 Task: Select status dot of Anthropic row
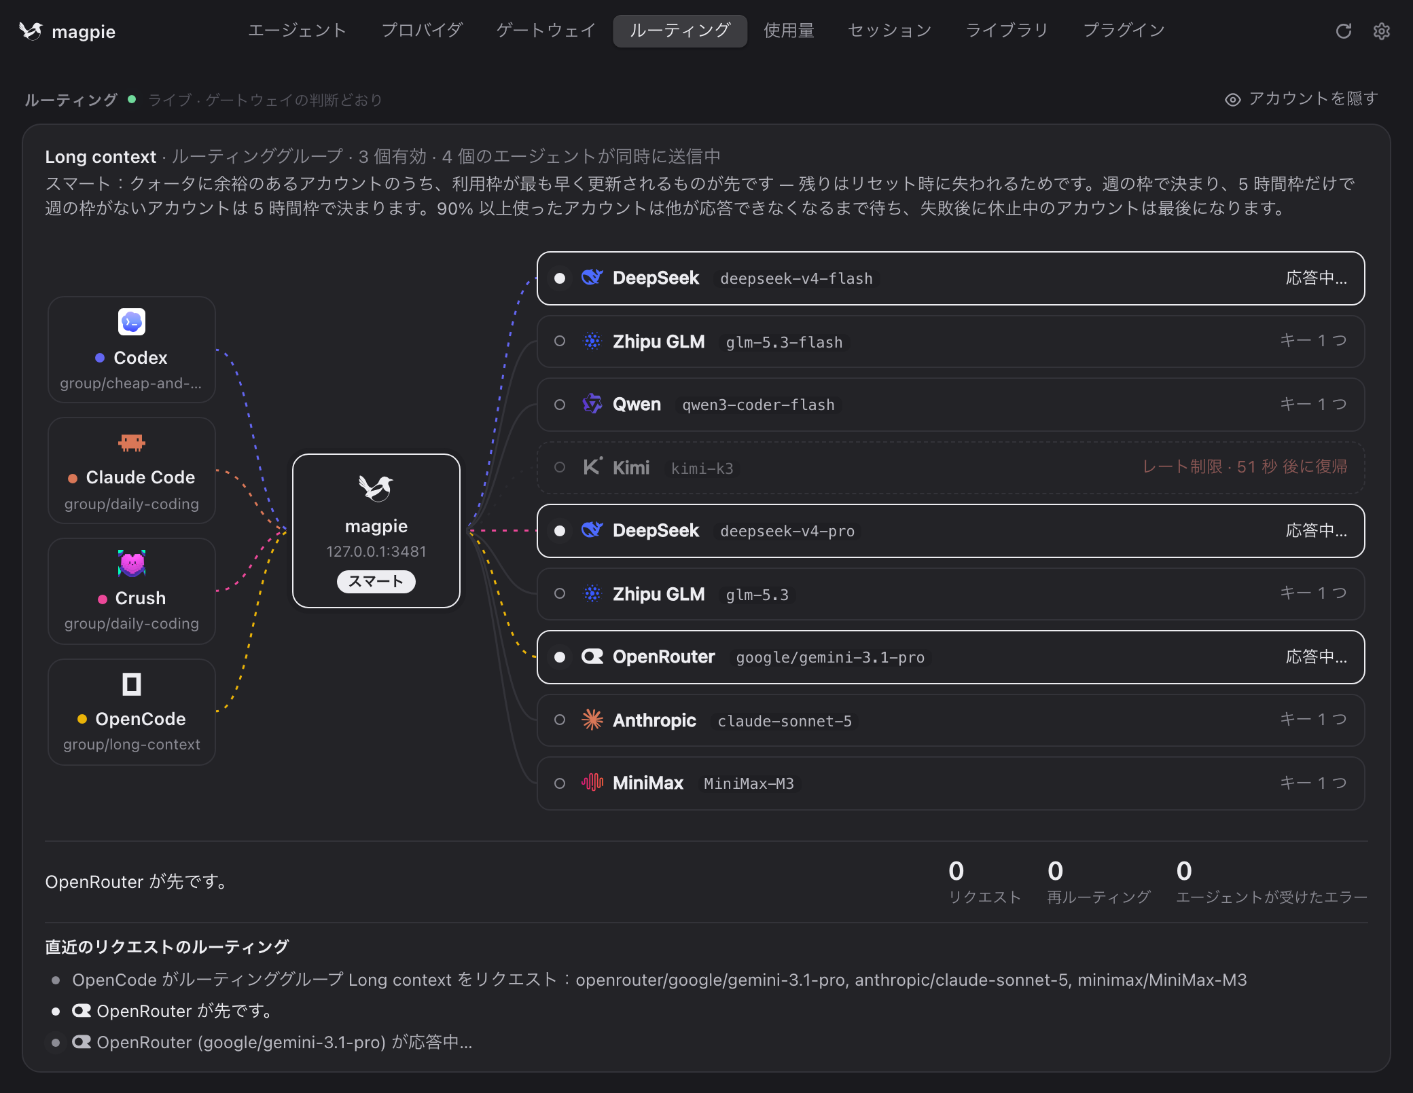[560, 720]
